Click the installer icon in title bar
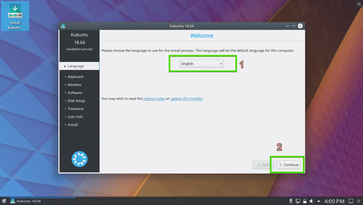Screen dimensions: 363x205 point(63,26)
